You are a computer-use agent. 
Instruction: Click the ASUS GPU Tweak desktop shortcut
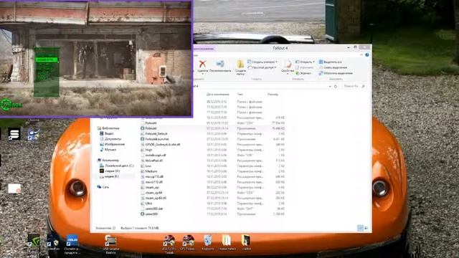tap(169, 244)
